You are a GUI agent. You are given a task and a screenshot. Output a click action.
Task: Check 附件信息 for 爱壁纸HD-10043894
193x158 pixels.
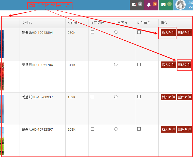coord(139,32)
